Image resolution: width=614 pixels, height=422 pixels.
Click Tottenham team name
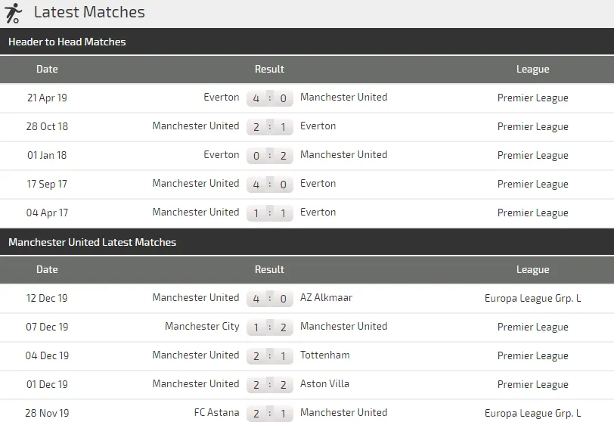coord(324,355)
